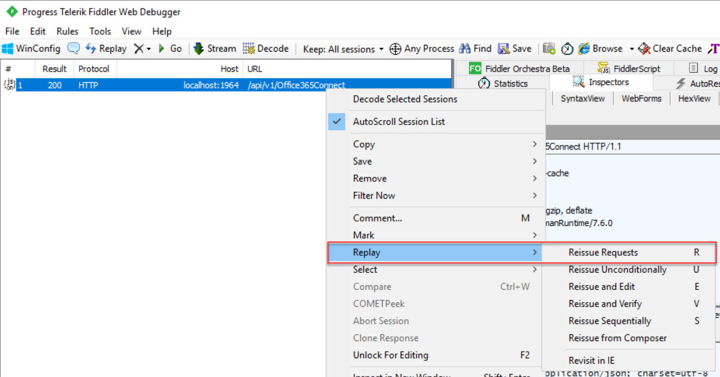Image resolution: width=720 pixels, height=377 pixels.
Task: Toggle Any Process targeting
Action: (x=421, y=49)
